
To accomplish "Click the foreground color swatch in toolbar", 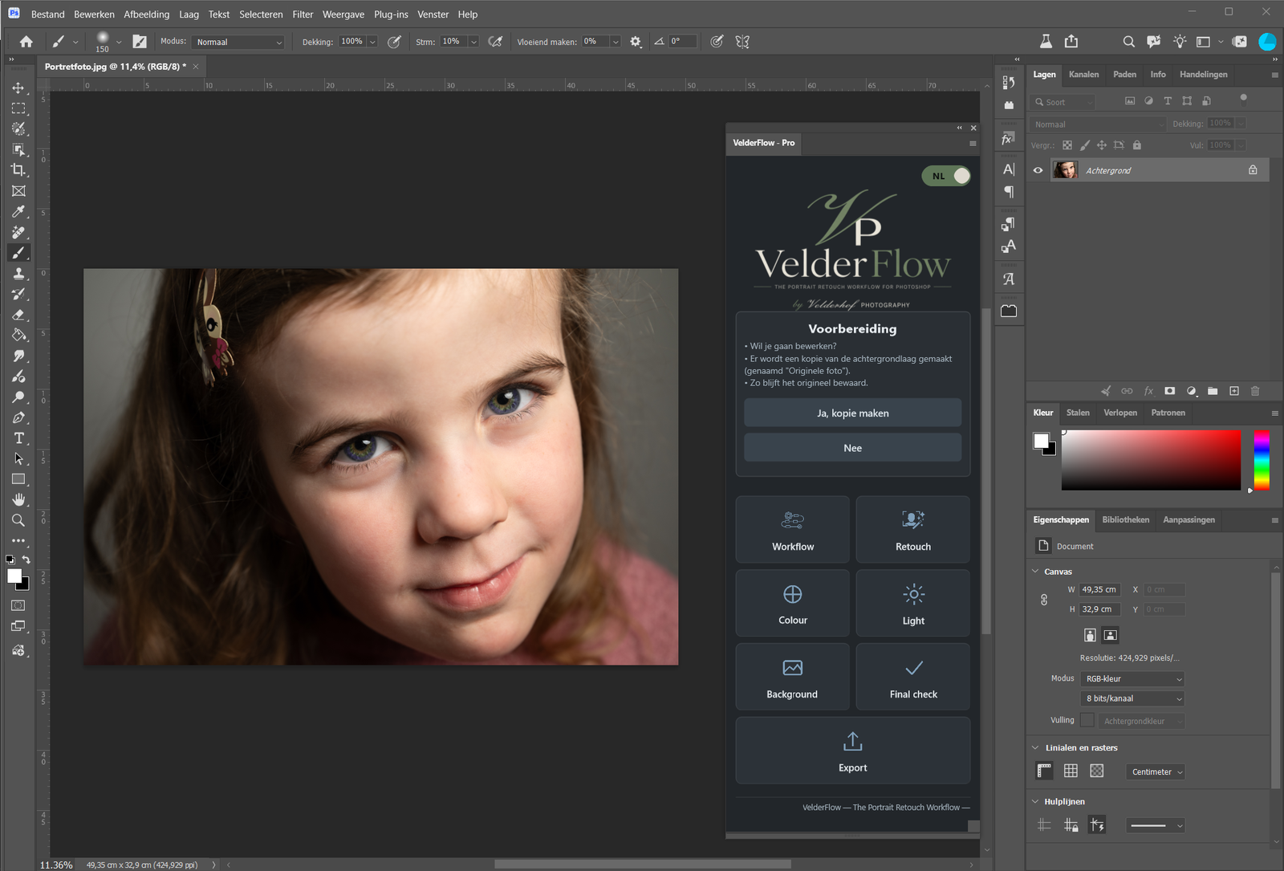I will click(14, 576).
